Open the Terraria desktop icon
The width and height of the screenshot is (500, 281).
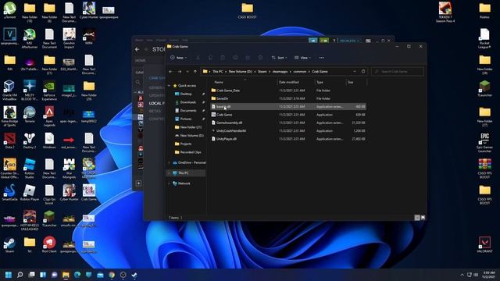[x=30, y=115]
